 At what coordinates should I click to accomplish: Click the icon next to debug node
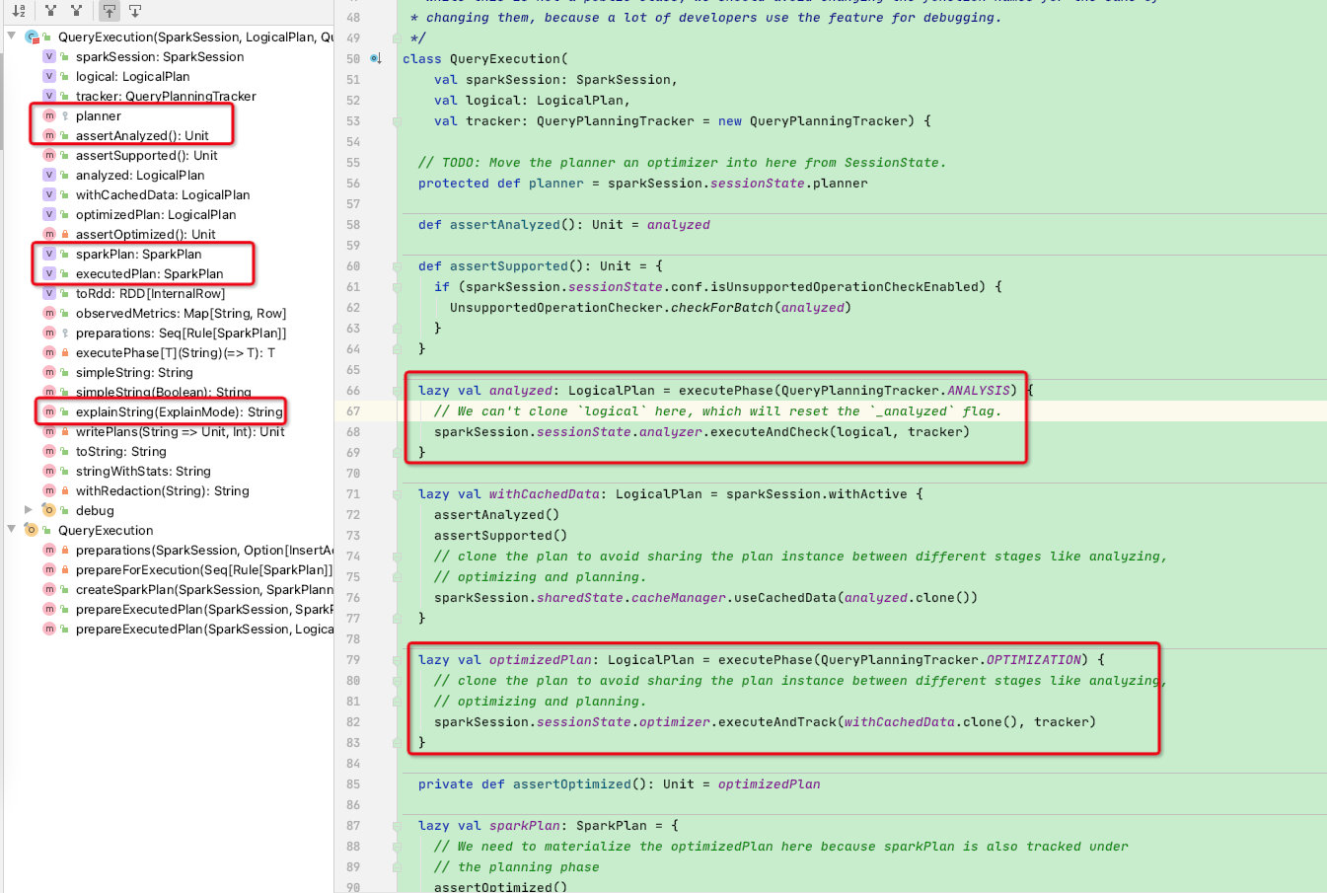49,510
